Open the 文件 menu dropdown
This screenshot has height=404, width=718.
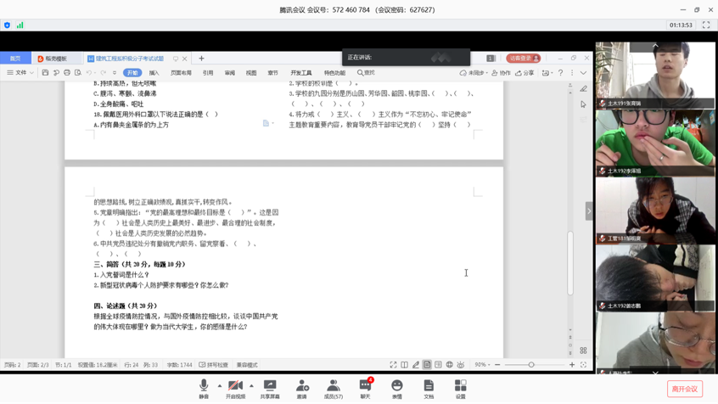click(x=20, y=73)
